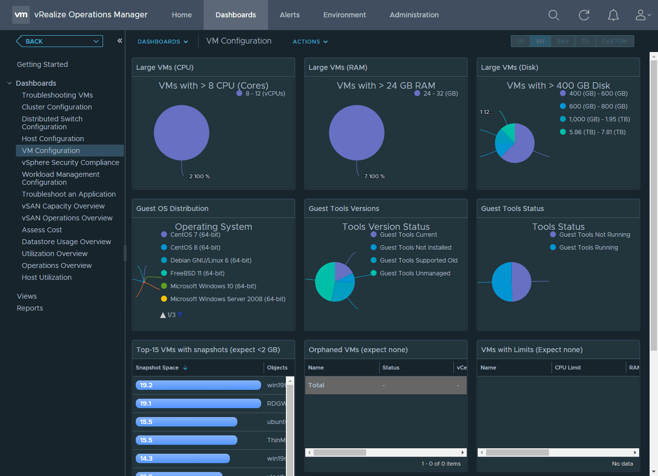Show next legend page in Guest OS Distribution
The width and height of the screenshot is (658, 476).
(179, 314)
